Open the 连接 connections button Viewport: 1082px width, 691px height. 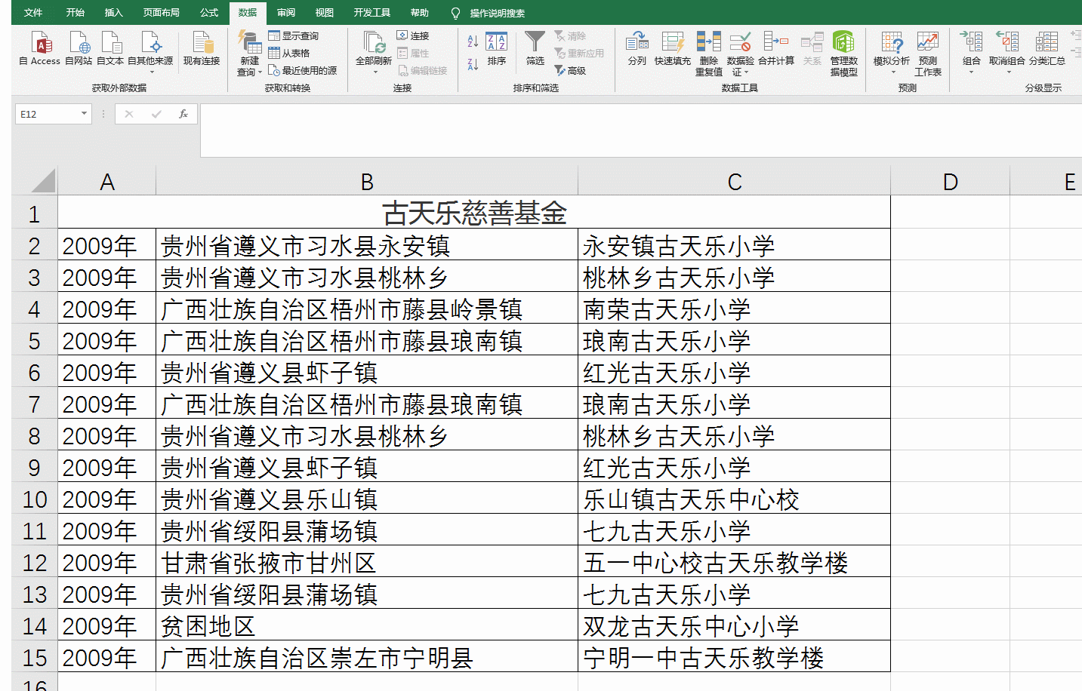tap(413, 35)
